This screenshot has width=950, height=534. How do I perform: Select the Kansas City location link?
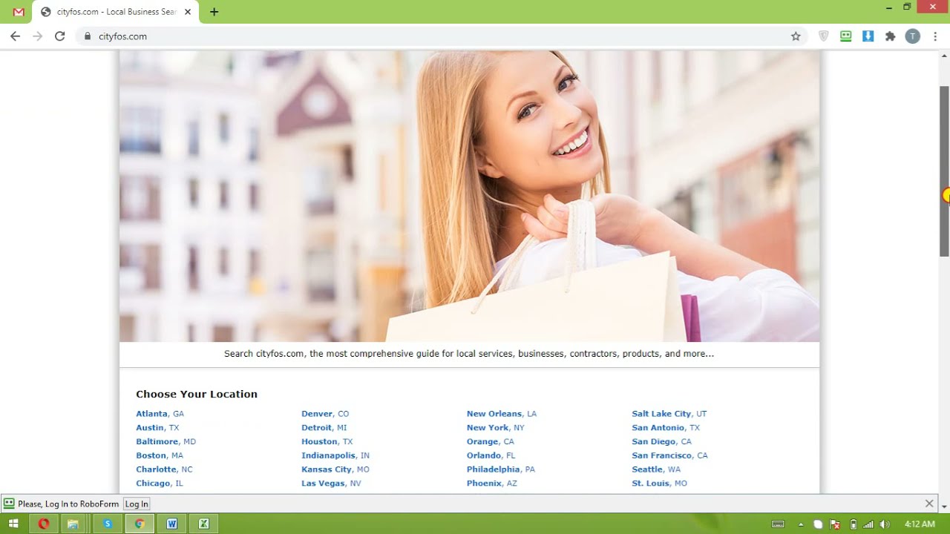pos(335,469)
